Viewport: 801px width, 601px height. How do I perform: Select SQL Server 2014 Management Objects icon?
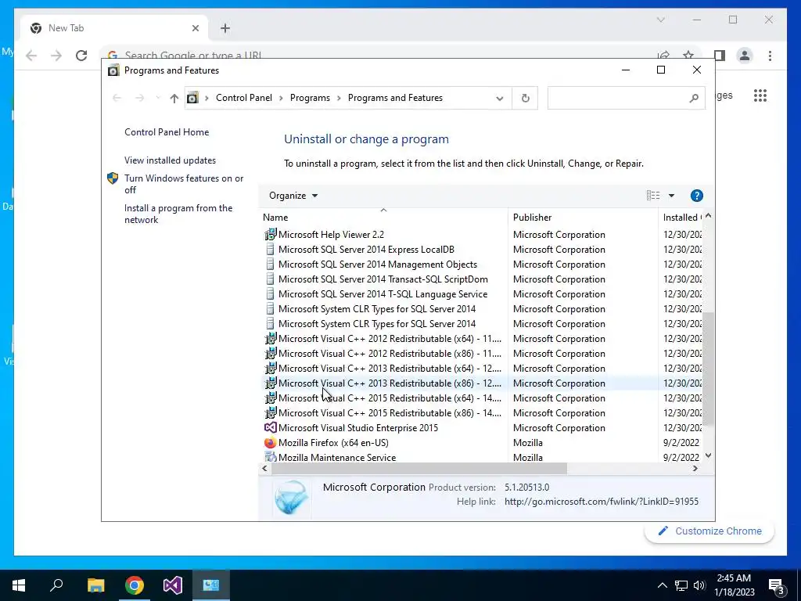270,265
